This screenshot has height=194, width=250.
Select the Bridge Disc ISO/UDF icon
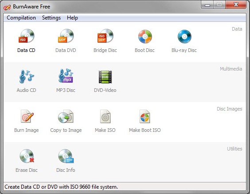pyautogui.click(x=105, y=36)
